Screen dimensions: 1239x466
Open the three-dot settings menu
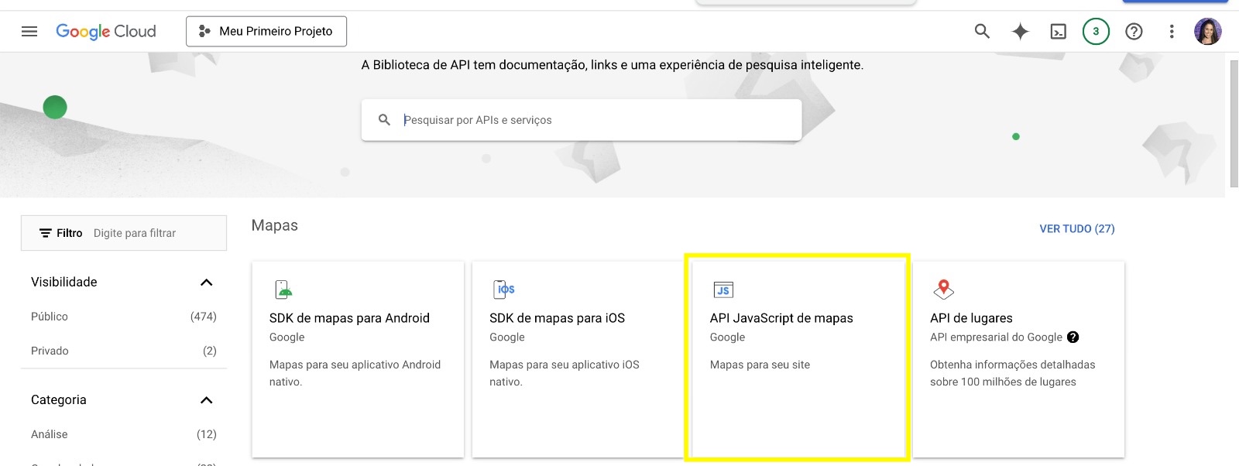point(1172,32)
